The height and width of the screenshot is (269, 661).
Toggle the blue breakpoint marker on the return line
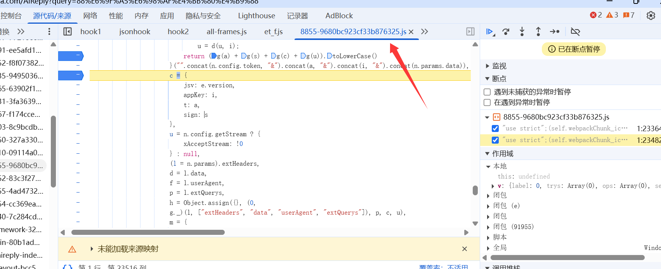coord(71,56)
